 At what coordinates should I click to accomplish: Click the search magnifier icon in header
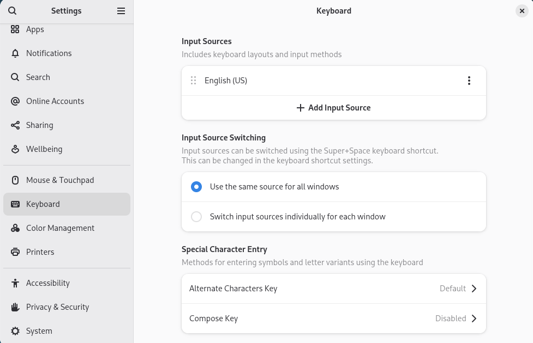pyautogui.click(x=13, y=11)
